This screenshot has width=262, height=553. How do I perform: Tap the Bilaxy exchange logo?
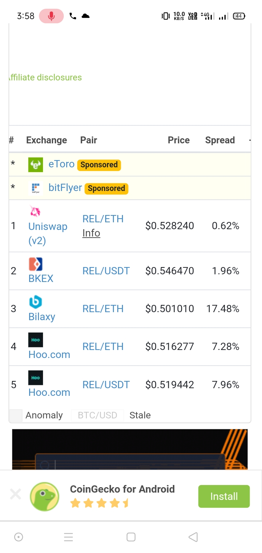[x=36, y=302]
